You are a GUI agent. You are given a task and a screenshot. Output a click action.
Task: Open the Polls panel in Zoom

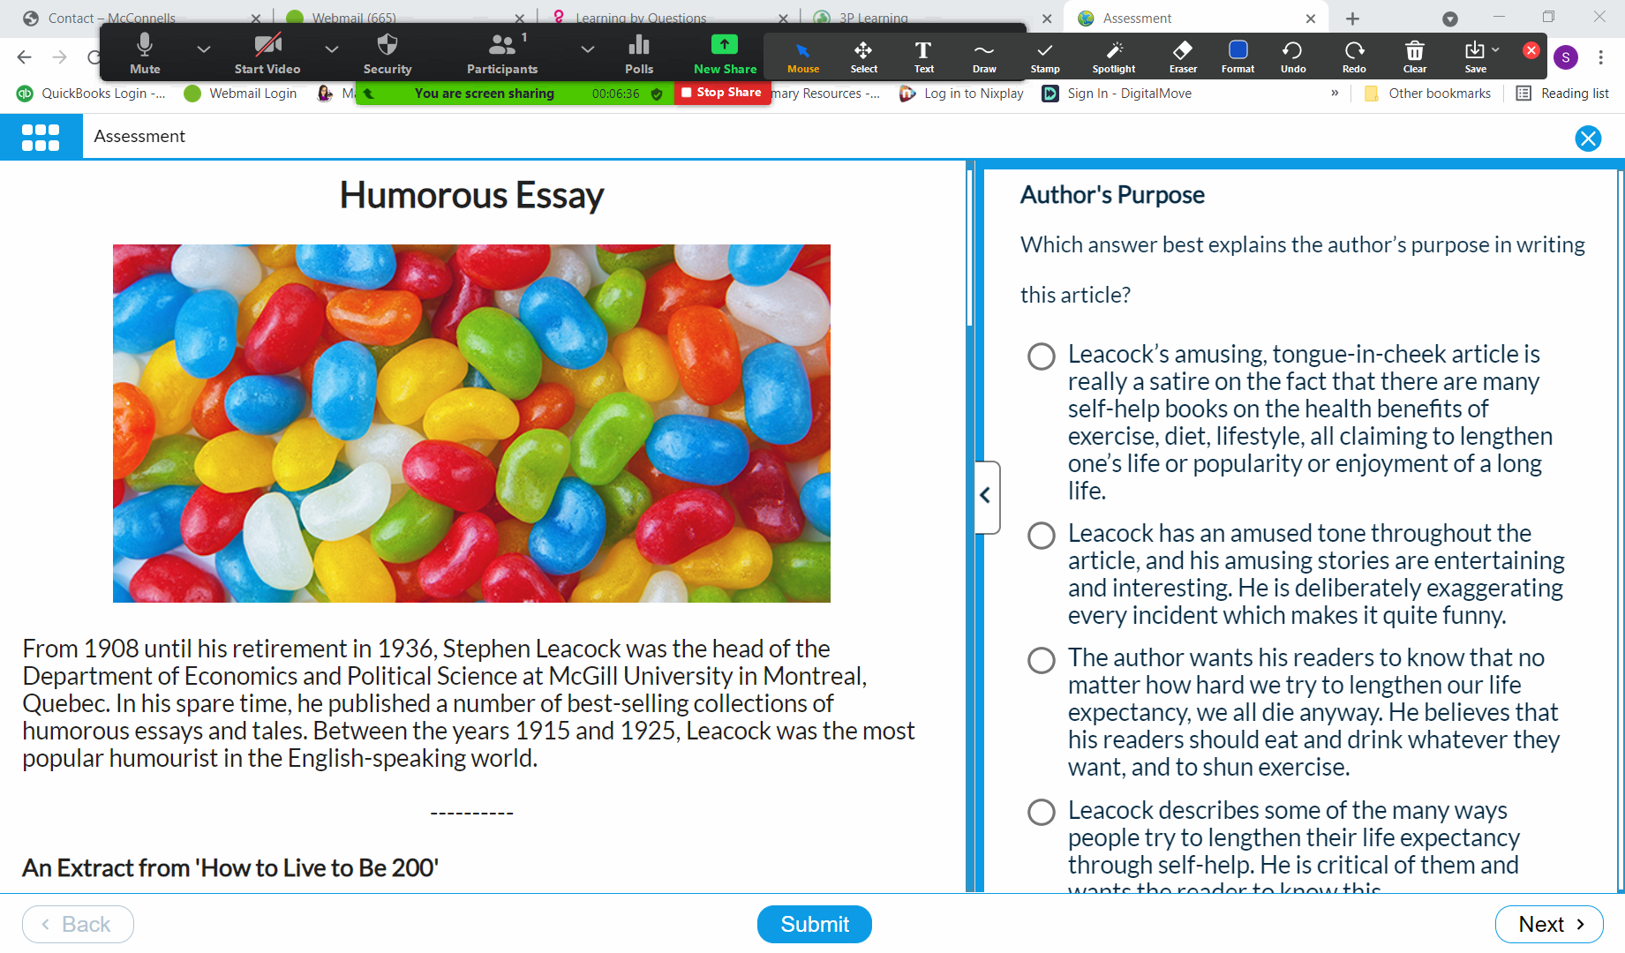coord(638,55)
